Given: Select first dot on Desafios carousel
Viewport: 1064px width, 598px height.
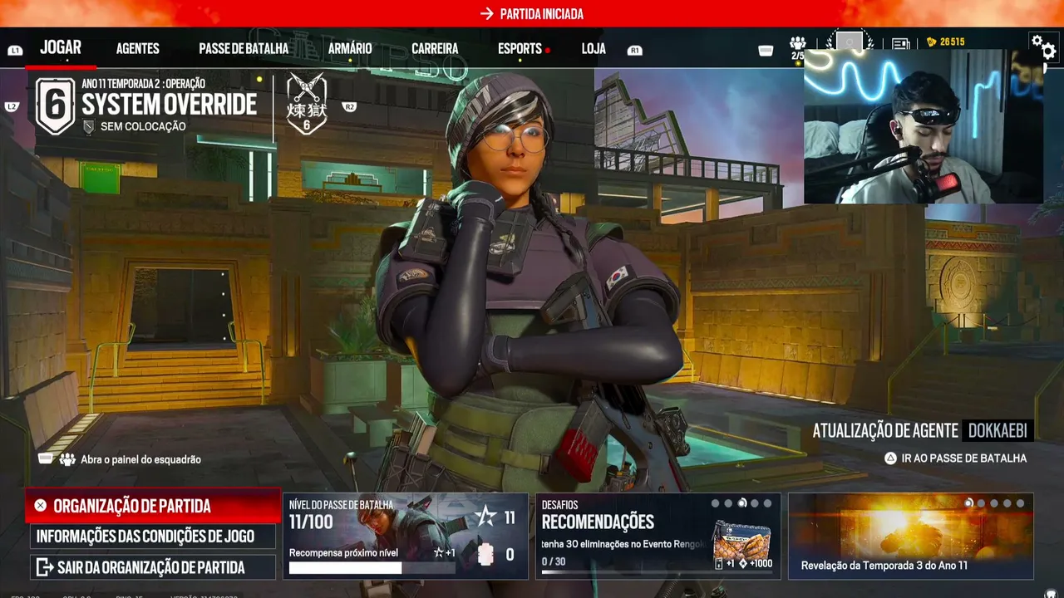Looking at the screenshot, I should coord(716,503).
